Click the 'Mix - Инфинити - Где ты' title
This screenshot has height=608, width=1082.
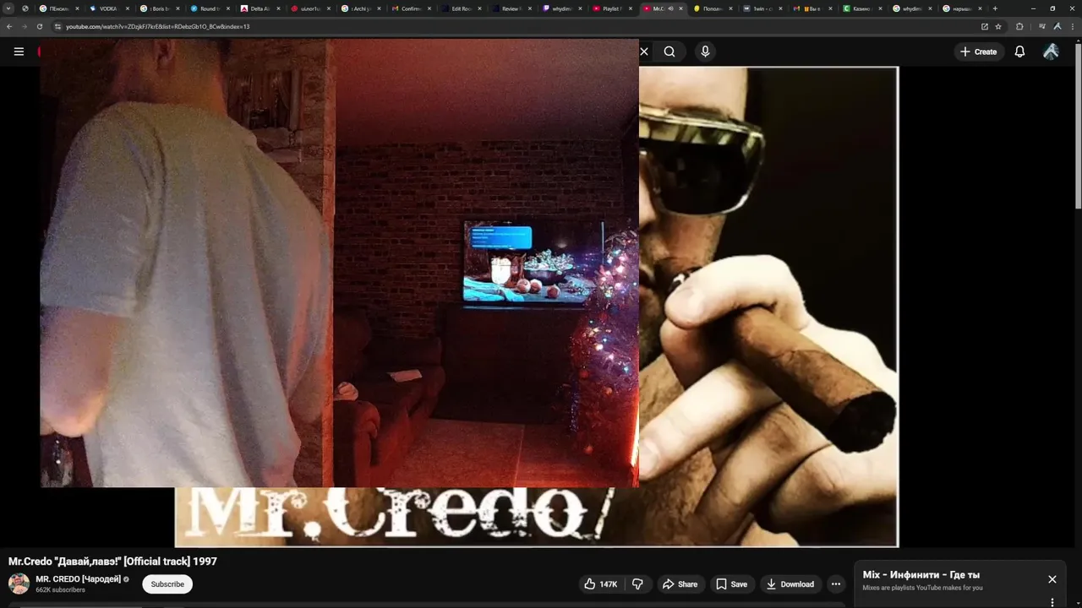[921, 575]
